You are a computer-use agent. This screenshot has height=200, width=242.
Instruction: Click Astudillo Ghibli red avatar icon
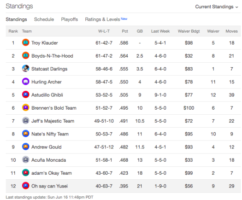click(26, 94)
